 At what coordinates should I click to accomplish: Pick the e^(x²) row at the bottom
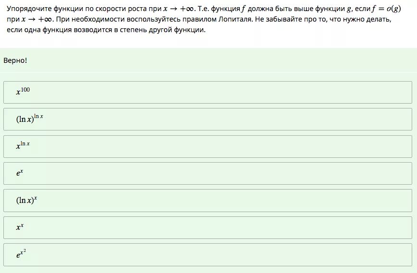click(x=208, y=255)
